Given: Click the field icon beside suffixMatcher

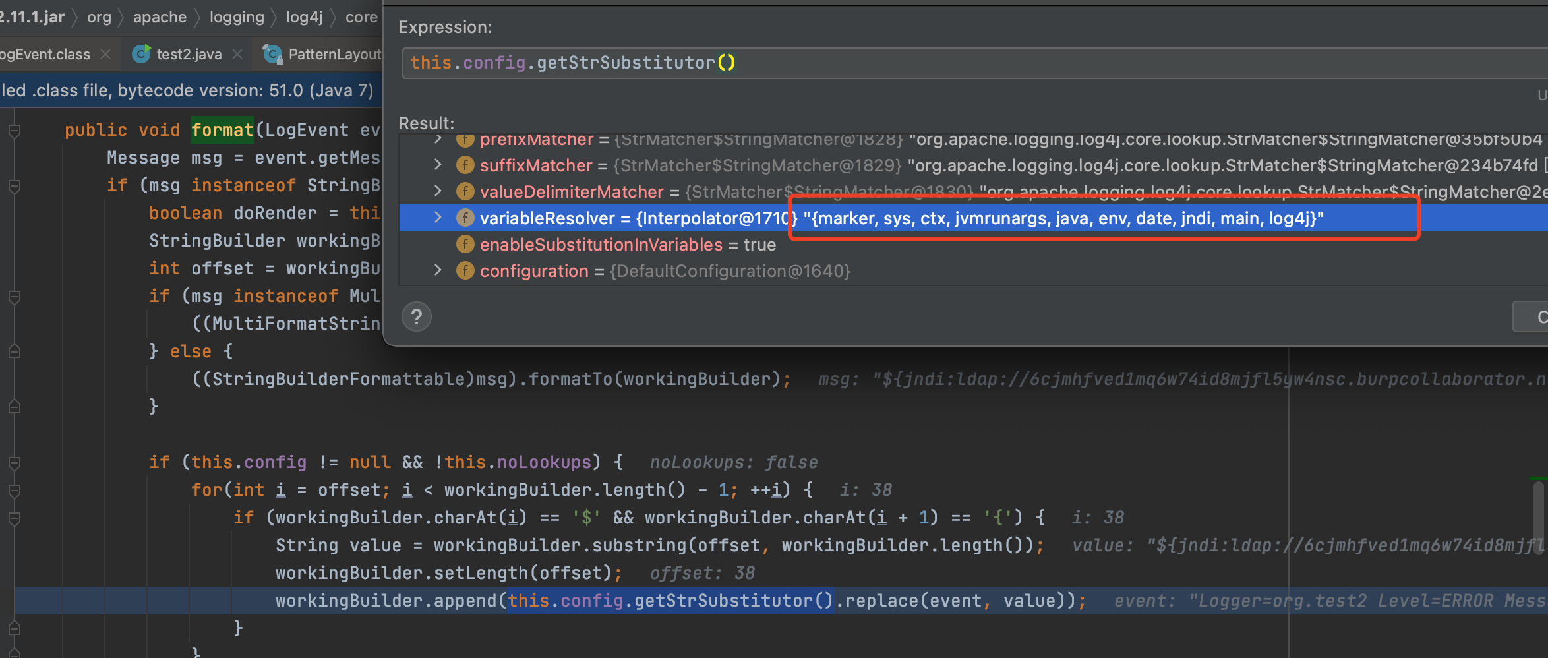Looking at the screenshot, I should 465,165.
